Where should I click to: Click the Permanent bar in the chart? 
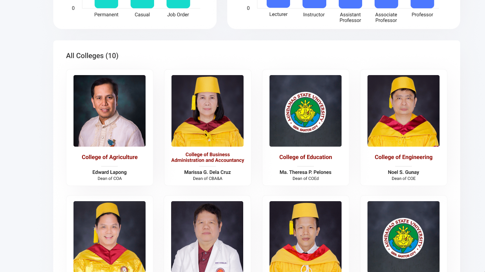(x=107, y=4)
